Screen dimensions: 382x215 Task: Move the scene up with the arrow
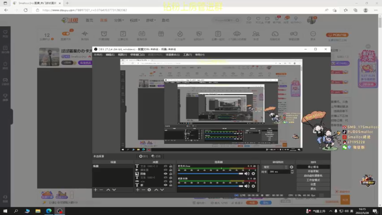click(x=108, y=190)
